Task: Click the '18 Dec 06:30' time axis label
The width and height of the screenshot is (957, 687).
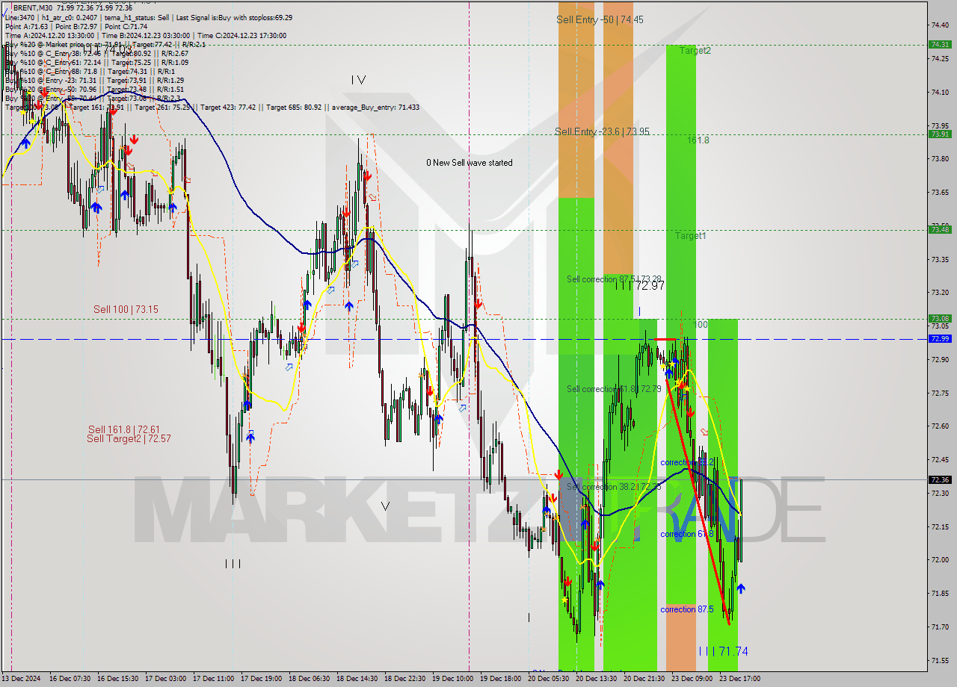Action: [309, 679]
